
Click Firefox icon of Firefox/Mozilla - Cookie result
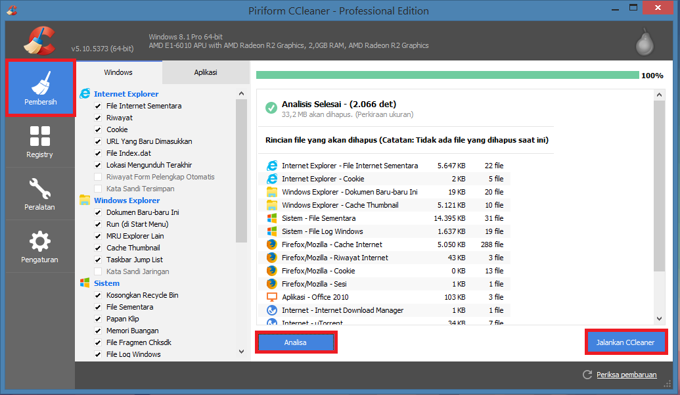pyautogui.click(x=272, y=271)
